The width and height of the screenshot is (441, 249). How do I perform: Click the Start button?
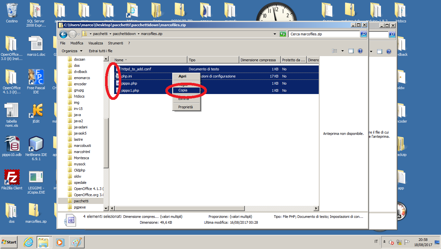point(9,242)
